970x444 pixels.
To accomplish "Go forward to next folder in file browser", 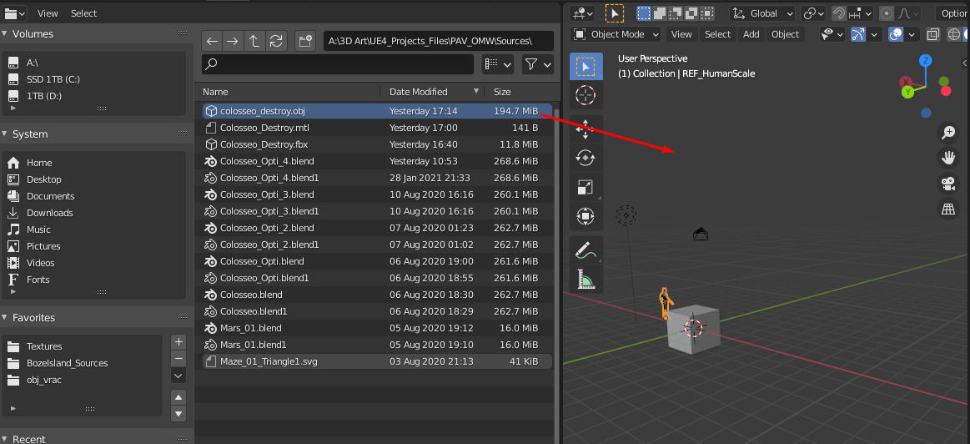I will point(232,41).
